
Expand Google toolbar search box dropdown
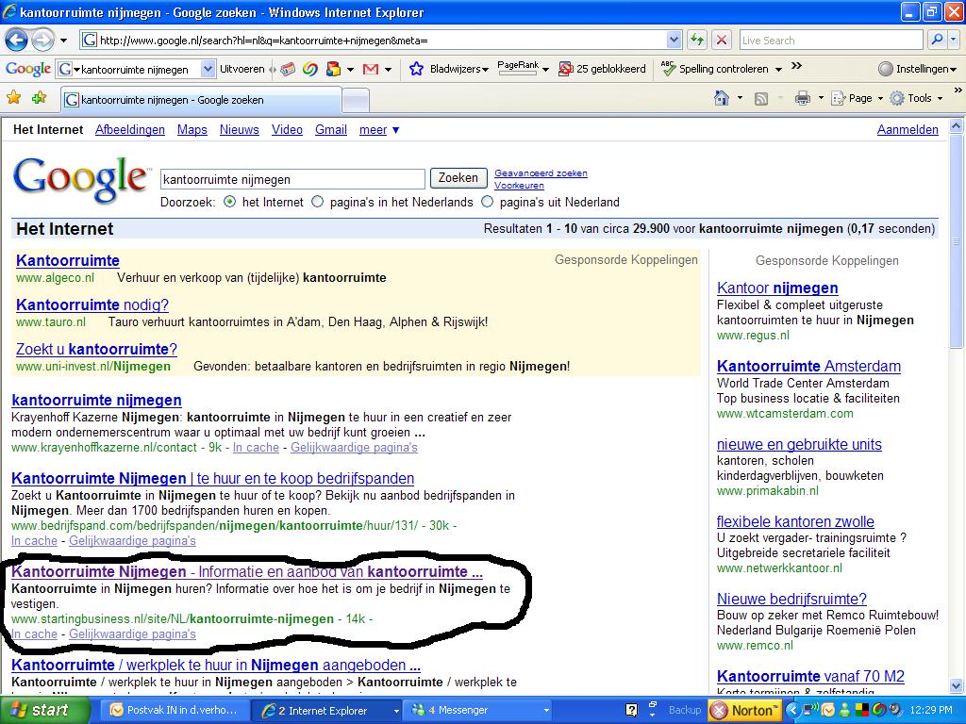tap(208, 69)
